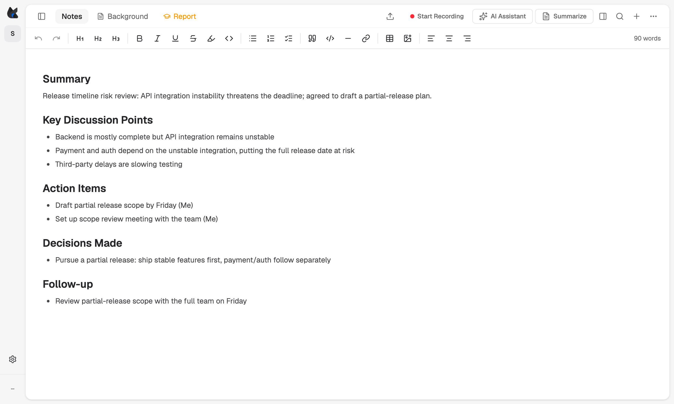
Task: Expand the bottom sidebar ellipsis menu
Action: 13,389
